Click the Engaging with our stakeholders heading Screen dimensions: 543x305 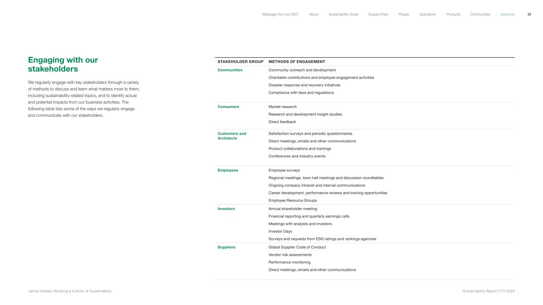63,64
